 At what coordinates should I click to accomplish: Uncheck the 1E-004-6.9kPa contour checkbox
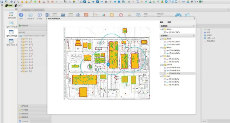pos(165,71)
